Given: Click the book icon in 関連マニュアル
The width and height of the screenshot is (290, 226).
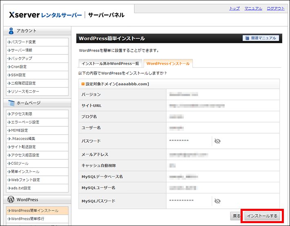Looking at the screenshot, I should (247, 38).
